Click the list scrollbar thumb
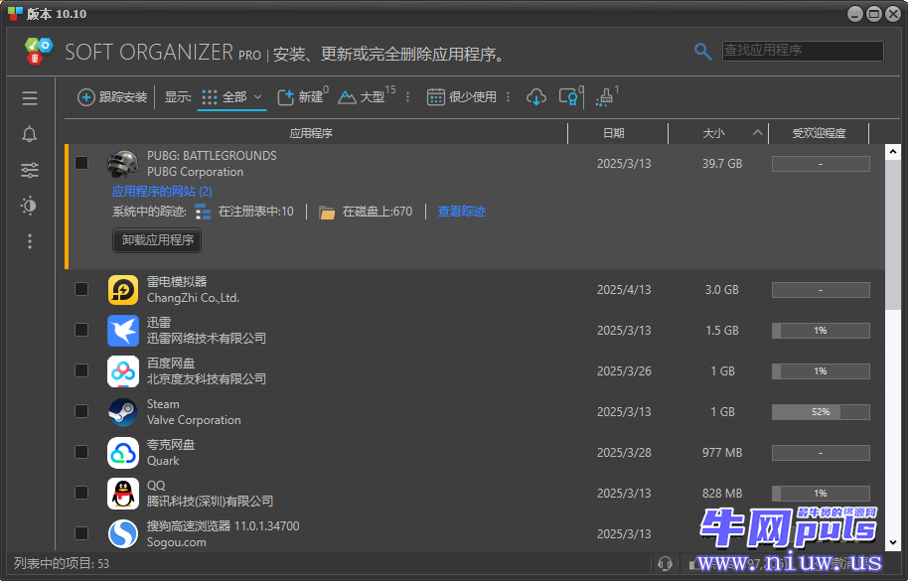908x581 pixels. click(892, 234)
